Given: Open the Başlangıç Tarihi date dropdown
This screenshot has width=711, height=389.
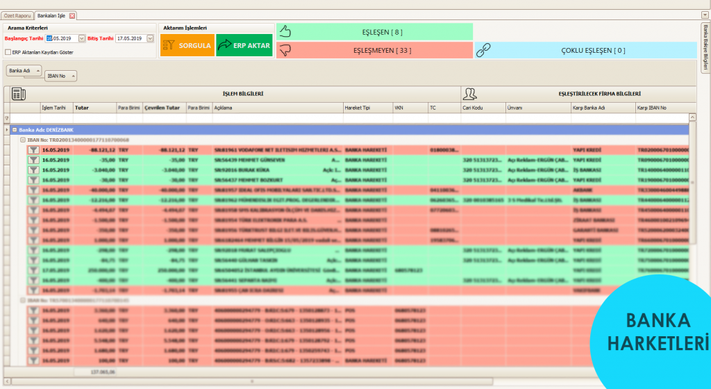Looking at the screenshot, I should [x=82, y=38].
